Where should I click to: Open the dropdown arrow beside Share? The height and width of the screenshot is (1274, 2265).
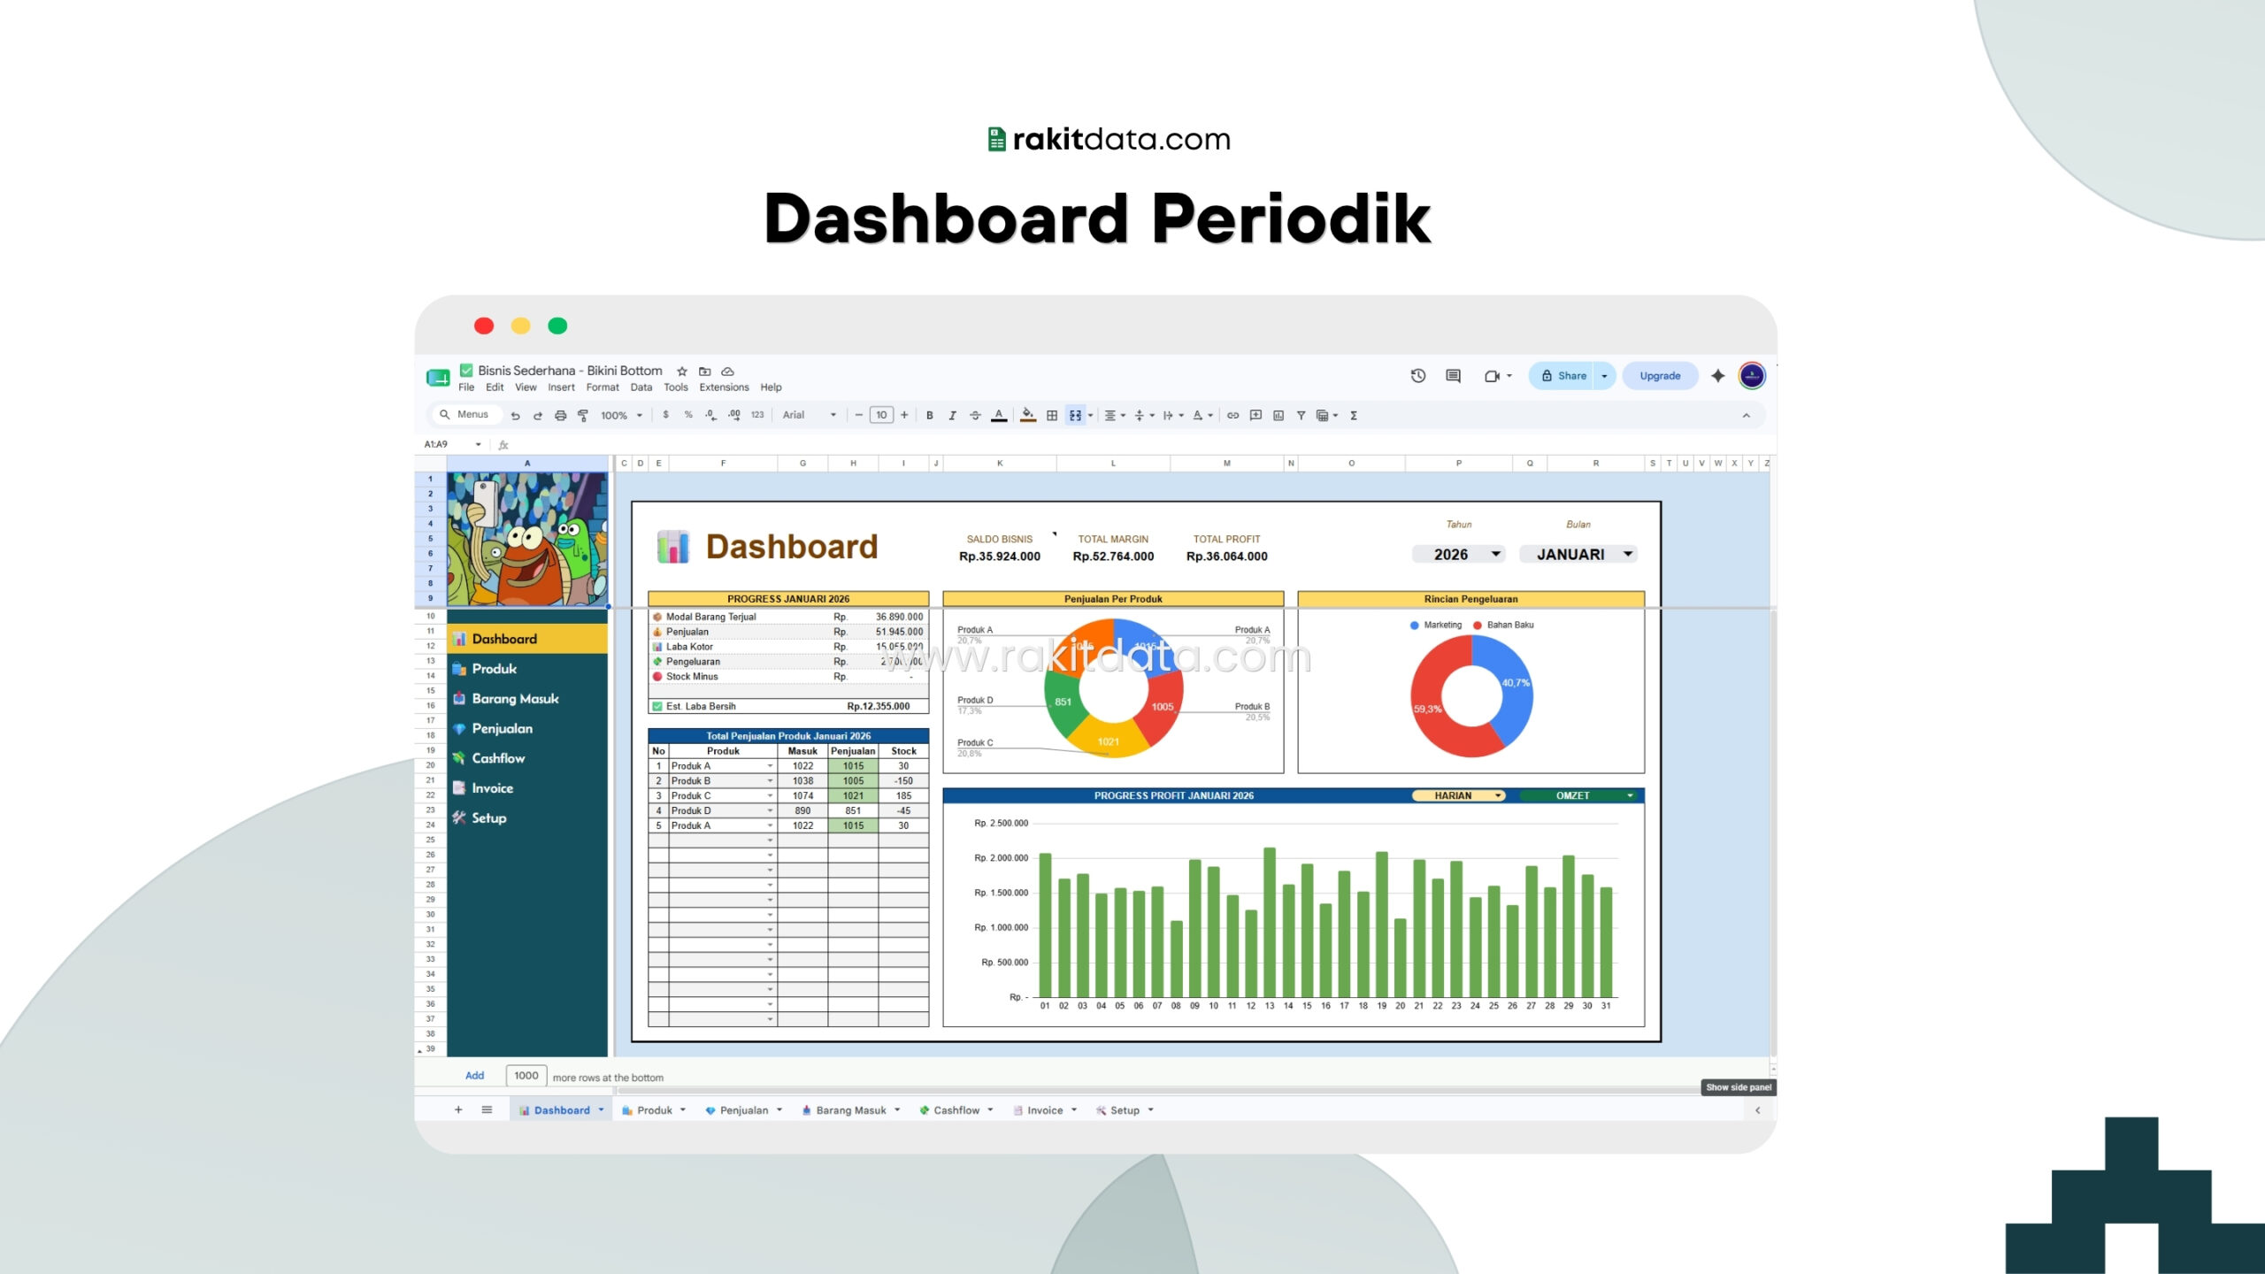click(x=1604, y=376)
